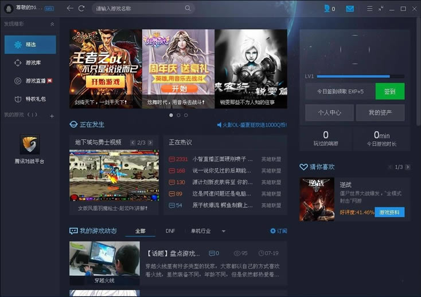Expand the tabs dropdown arrow

223,231
